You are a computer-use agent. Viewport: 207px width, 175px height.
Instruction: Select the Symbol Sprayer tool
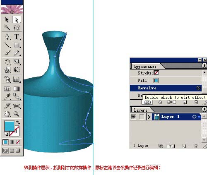pos(7,79)
